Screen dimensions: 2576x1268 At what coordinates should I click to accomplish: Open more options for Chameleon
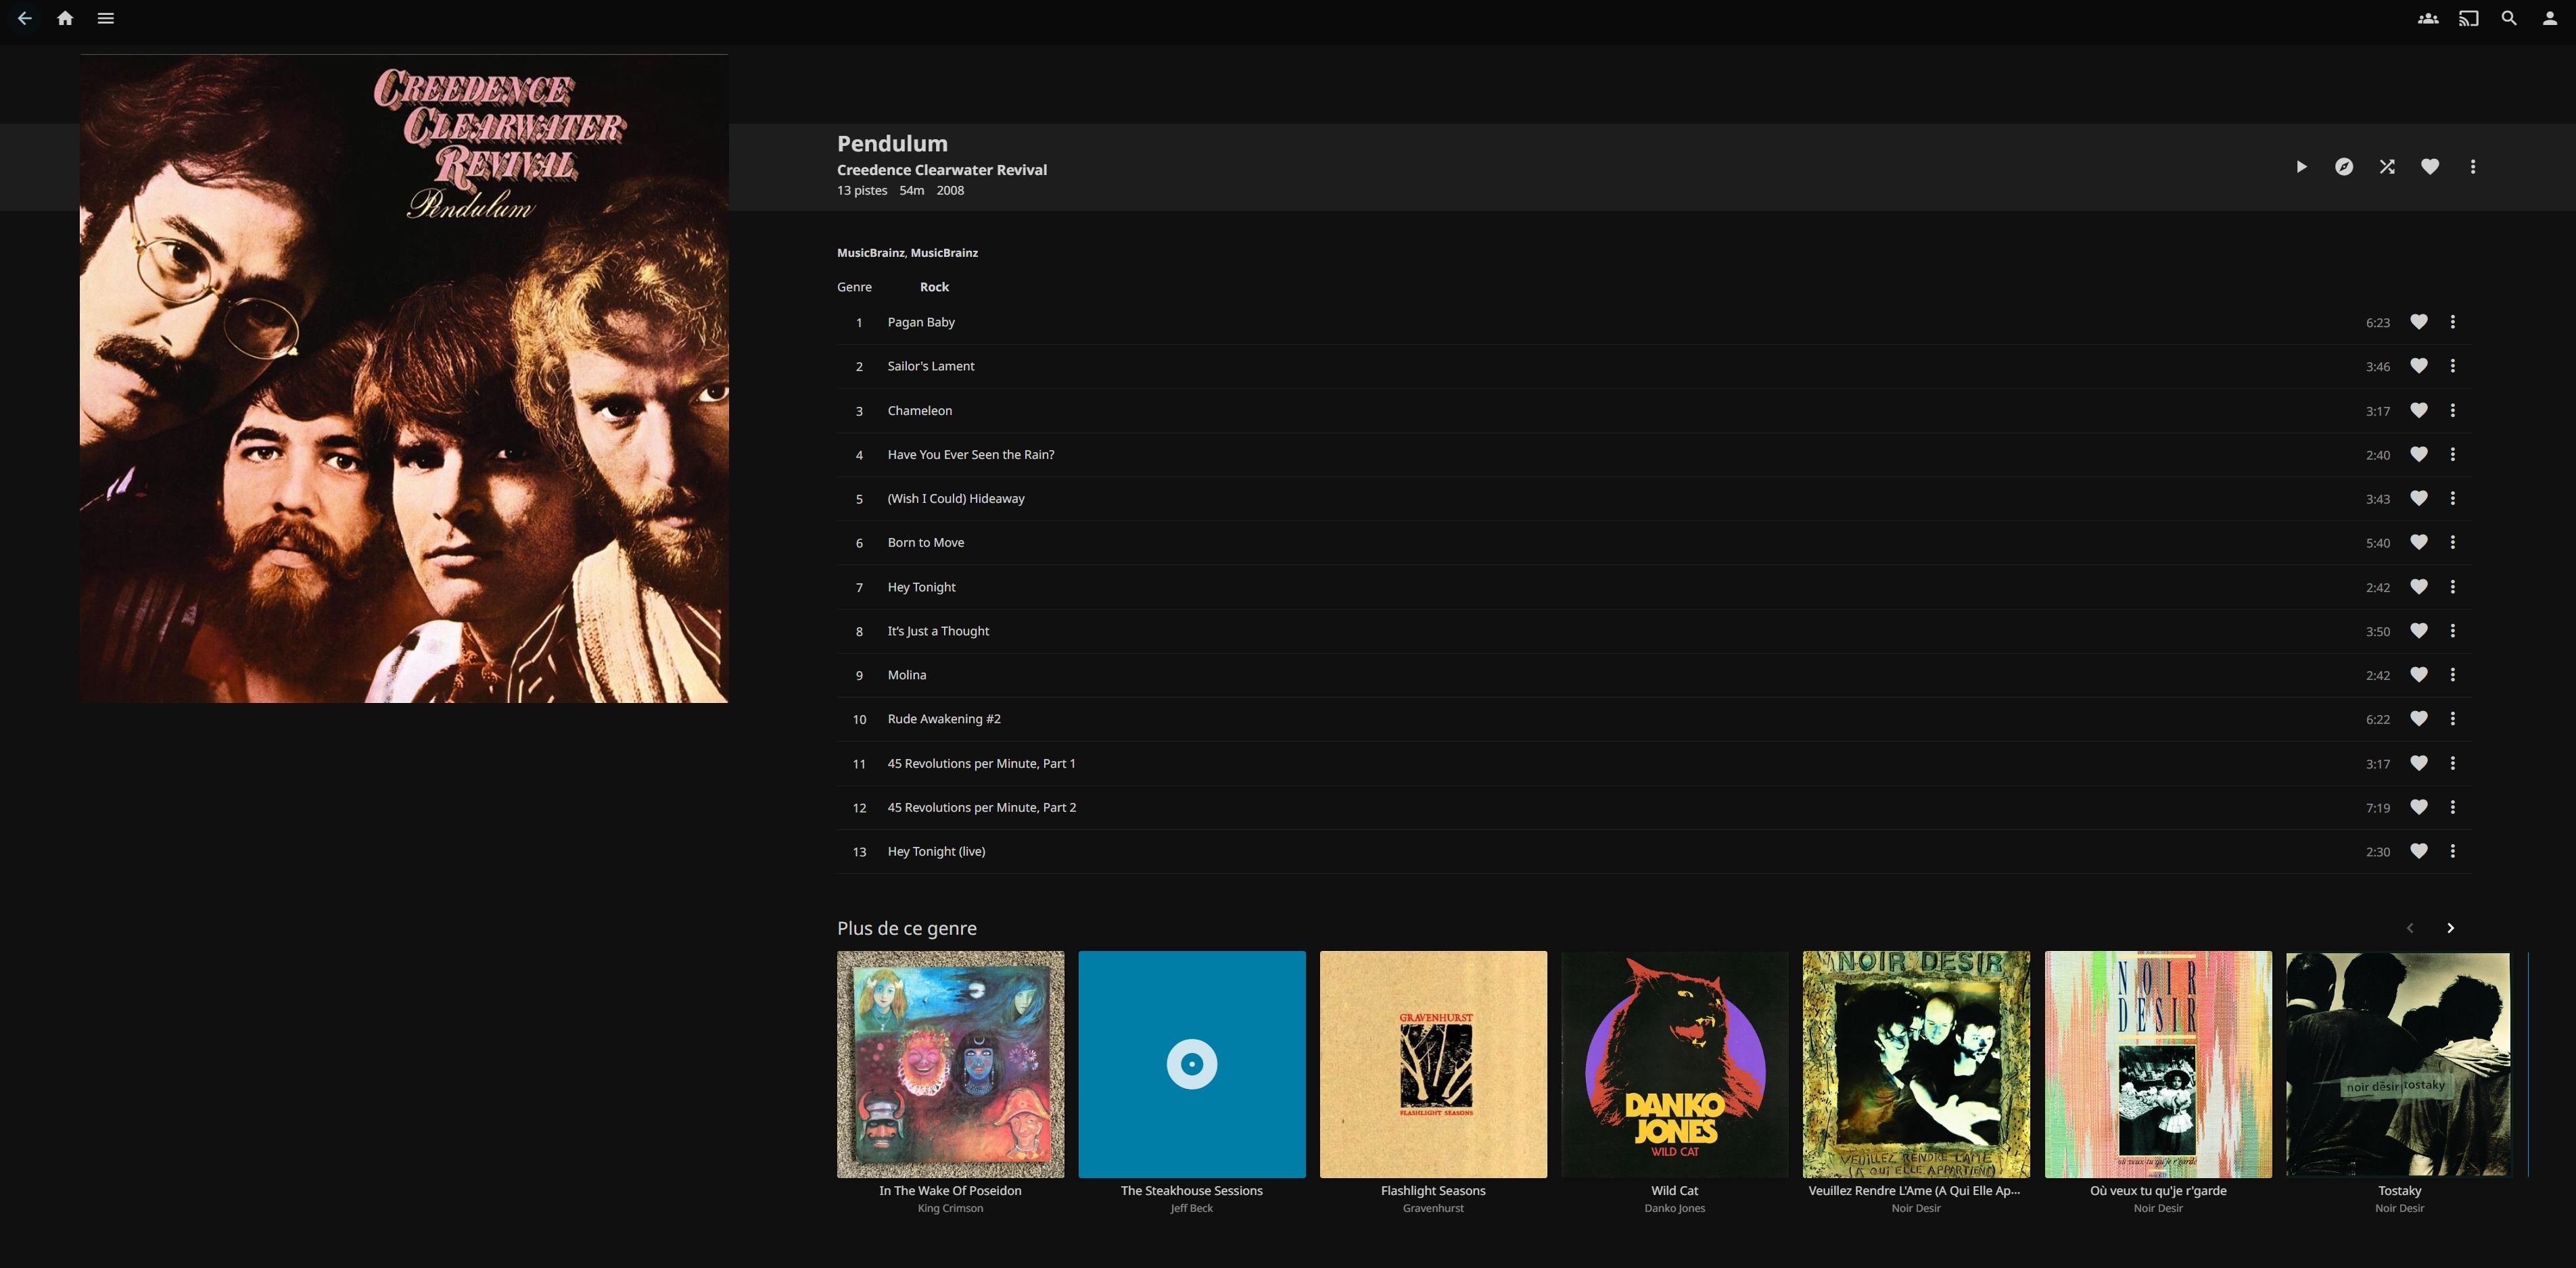(2453, 411)
